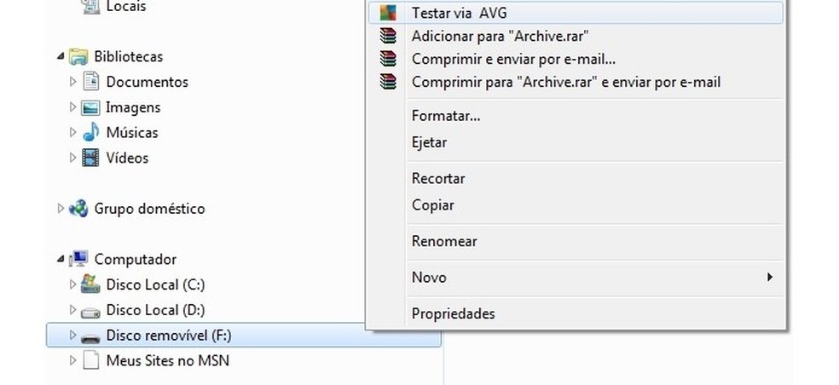The image size is (839, 385).
Task: Expand the Grupo doméstico node
Action: [x=61, y=209]
